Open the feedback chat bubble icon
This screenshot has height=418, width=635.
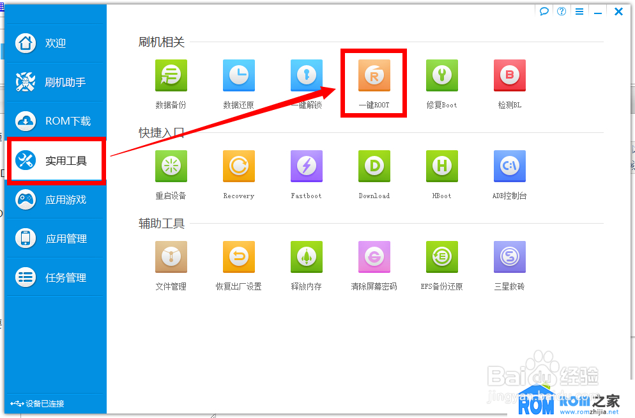point(544,11)
